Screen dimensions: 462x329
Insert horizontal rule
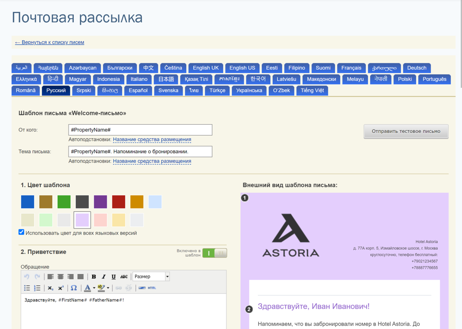(x=142, y=288)
